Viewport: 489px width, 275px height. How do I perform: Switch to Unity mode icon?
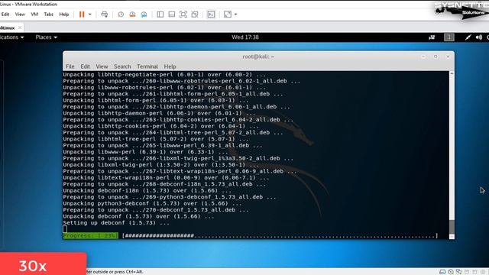(x=195, y=15)
